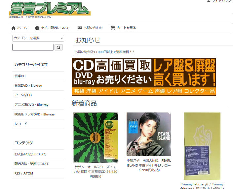Click the info icon beside 支払・配送について
The image size is (233, 189).
pyautogui.click(x=37, y=28)
